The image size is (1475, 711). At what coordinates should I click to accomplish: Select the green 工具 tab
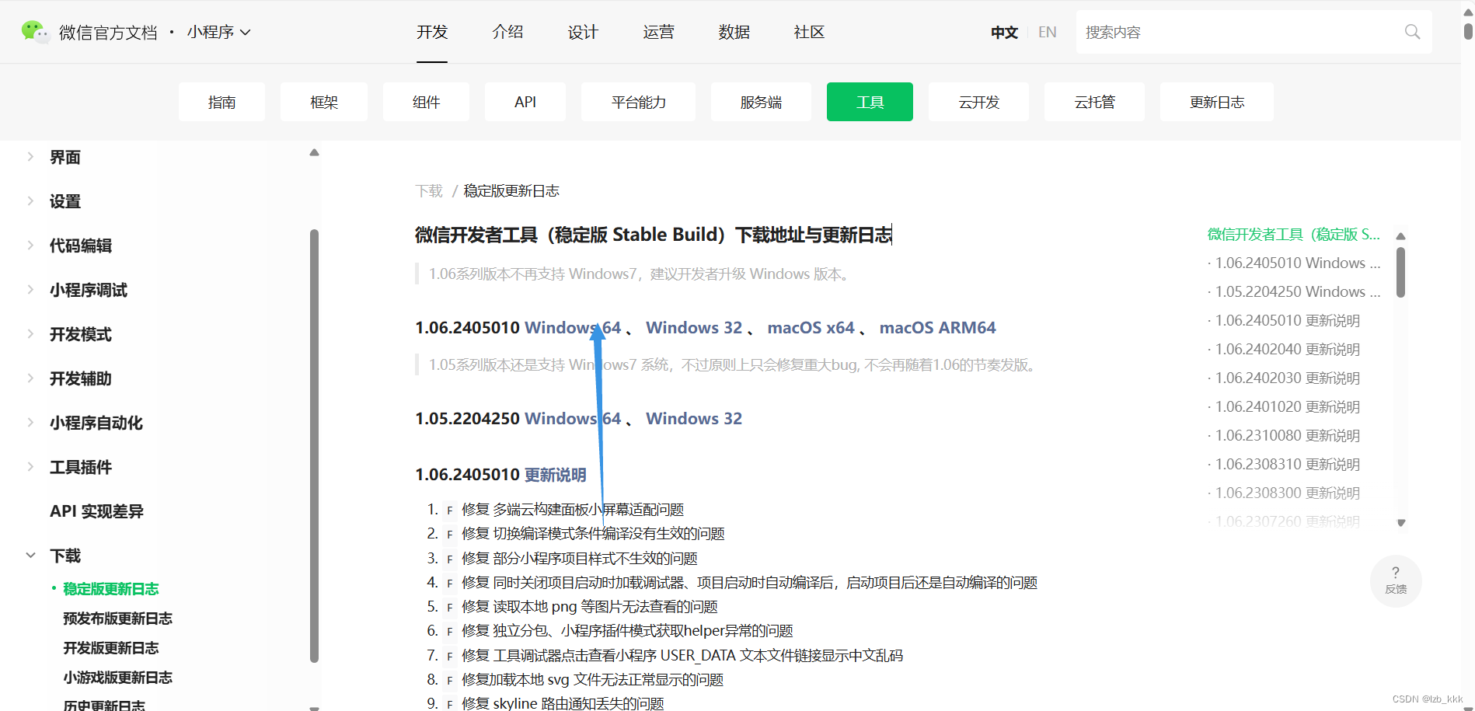click(x=870, y=102)
